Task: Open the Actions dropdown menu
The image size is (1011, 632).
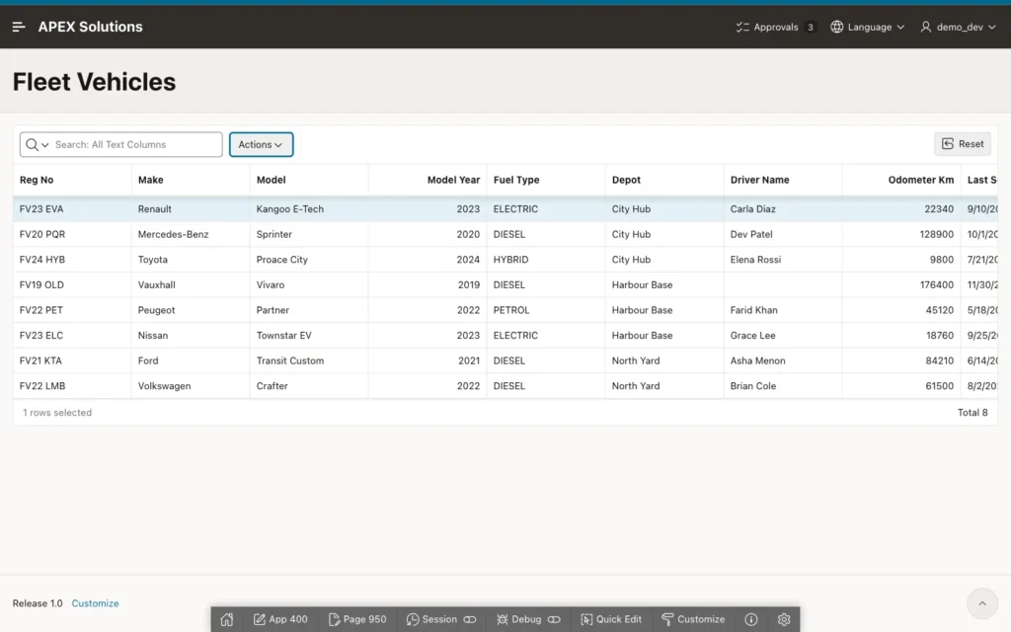Action: pyautogui.click(x=261, y=144)
